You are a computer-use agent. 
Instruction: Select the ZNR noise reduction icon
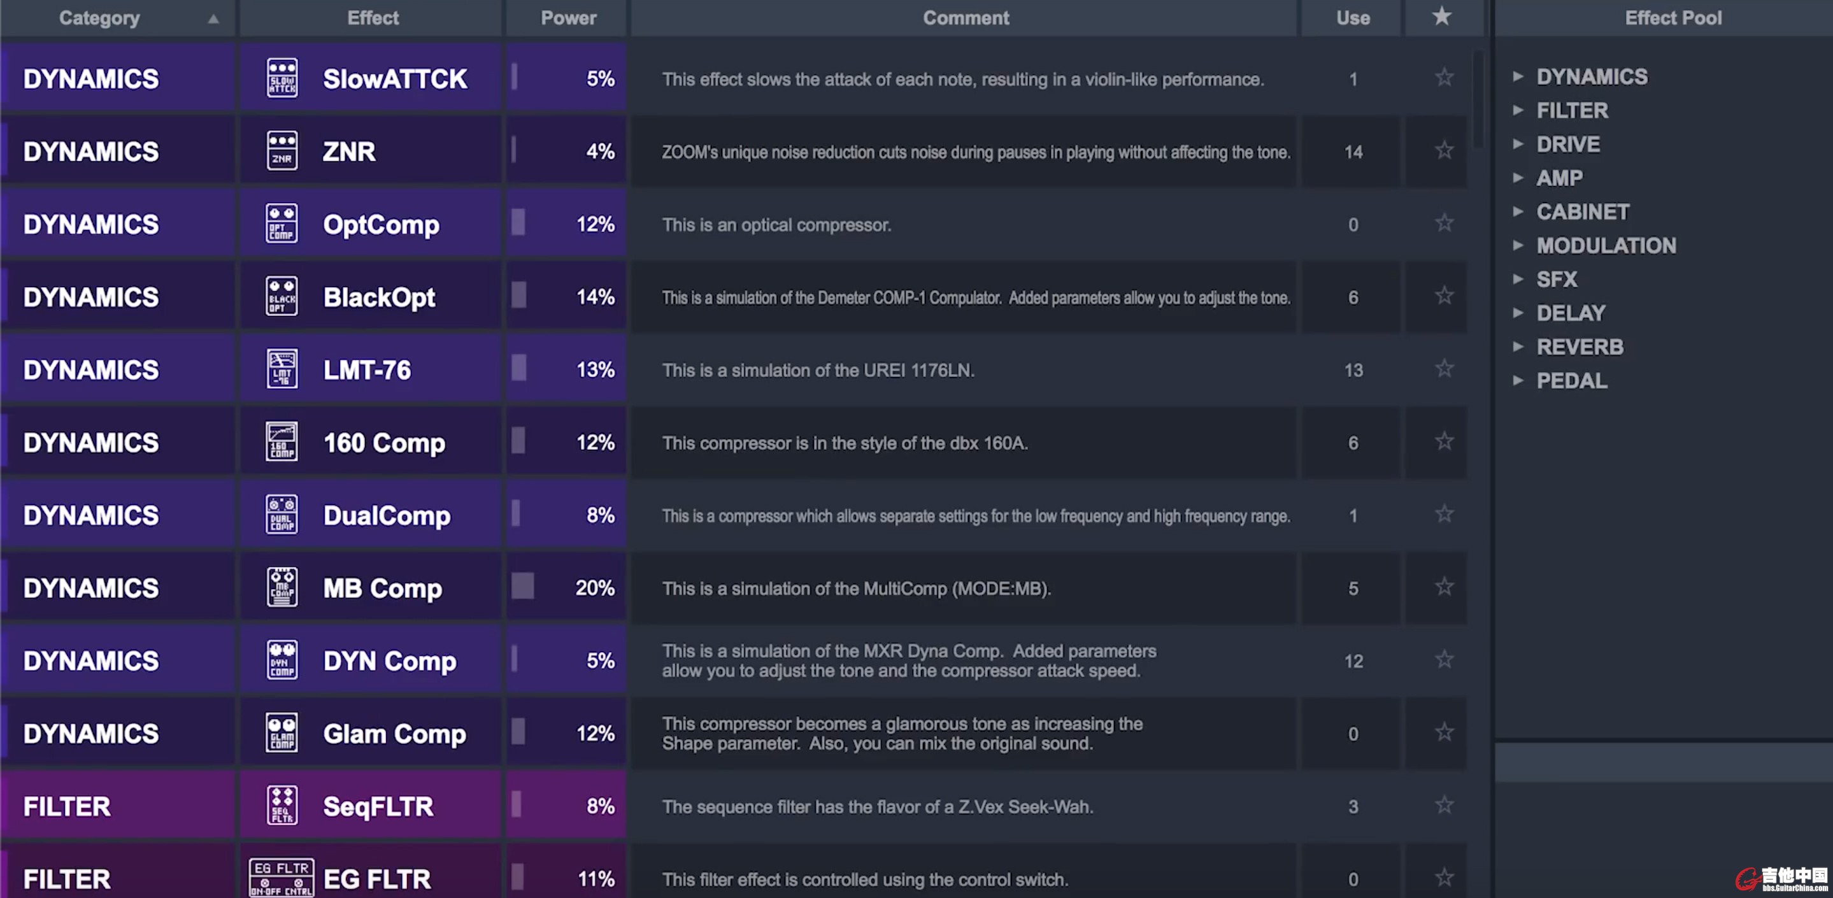(282, 151)
